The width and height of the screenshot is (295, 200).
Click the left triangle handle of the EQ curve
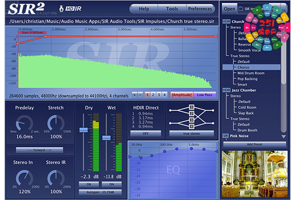point(130,156)
